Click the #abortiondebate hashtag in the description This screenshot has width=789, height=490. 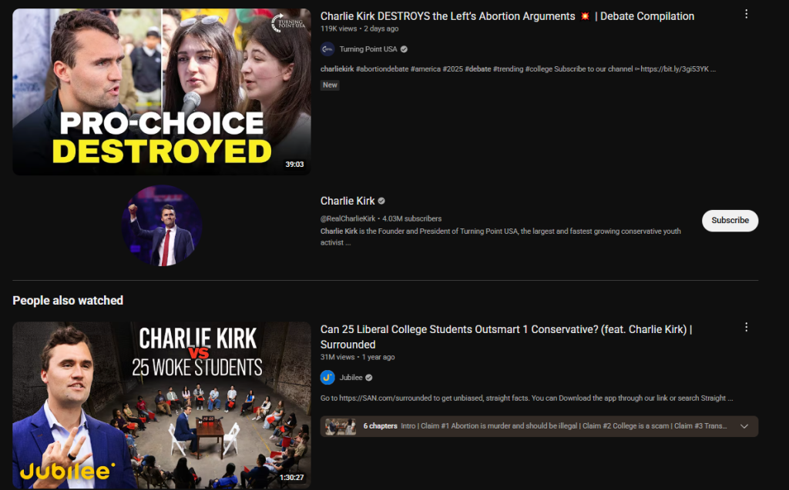click(x=382, y=69)
